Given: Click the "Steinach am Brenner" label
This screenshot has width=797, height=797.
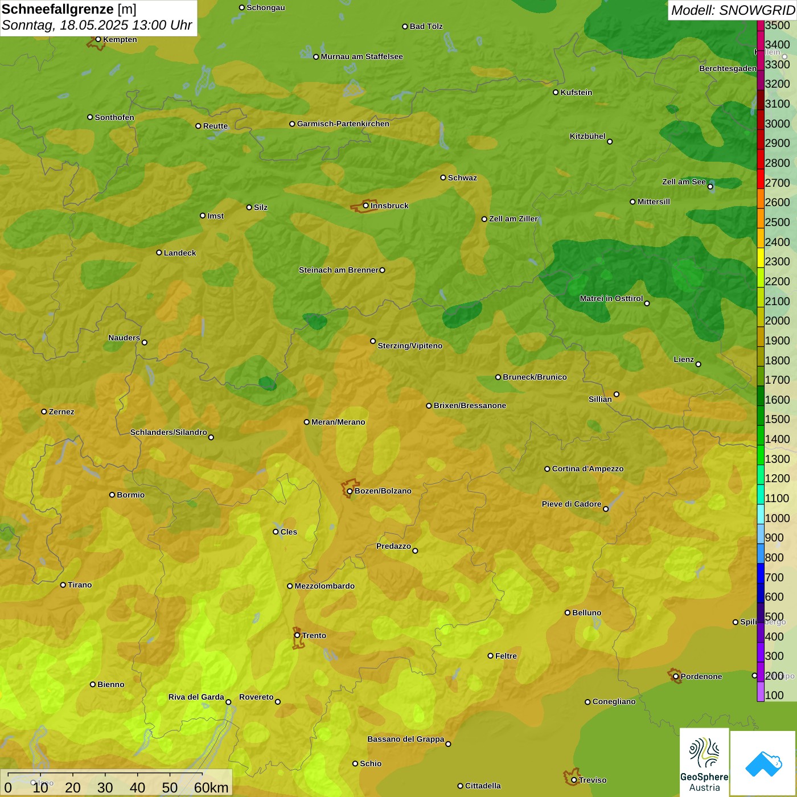Looking at the screenshot, I should pos(339,270).
